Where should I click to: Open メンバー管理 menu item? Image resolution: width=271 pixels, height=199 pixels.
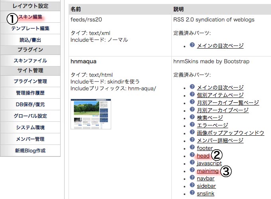[30, 139]
